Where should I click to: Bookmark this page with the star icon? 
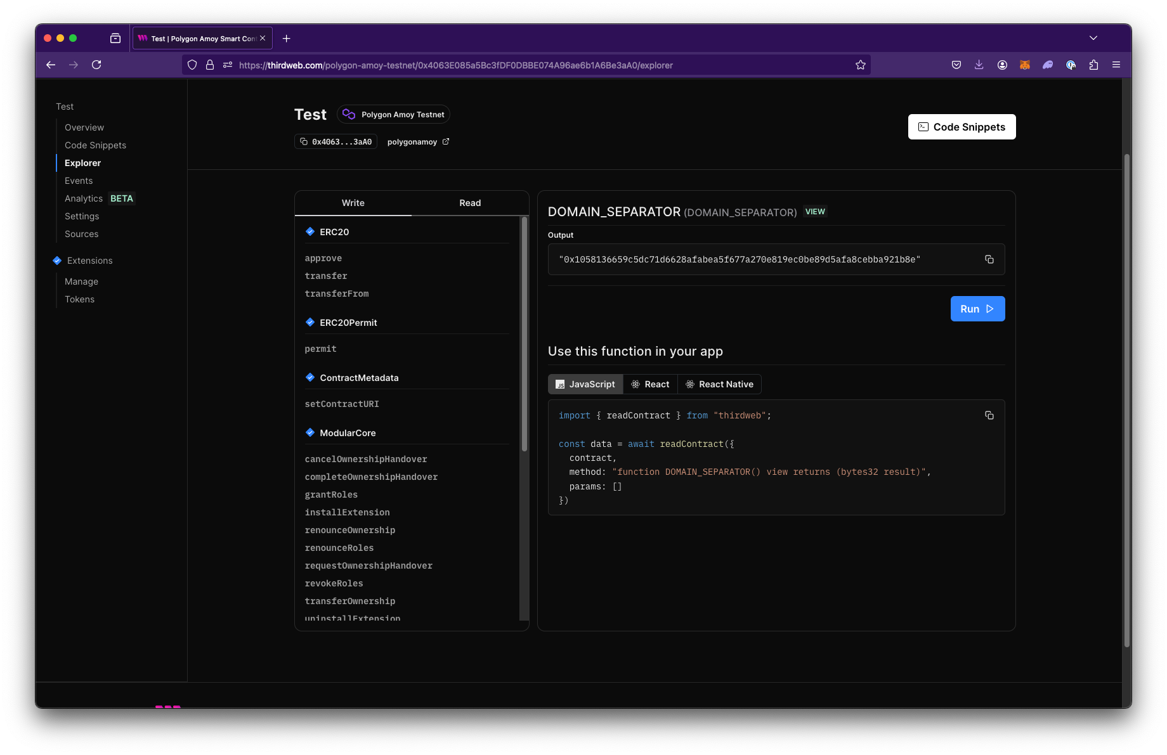[861, 65]
